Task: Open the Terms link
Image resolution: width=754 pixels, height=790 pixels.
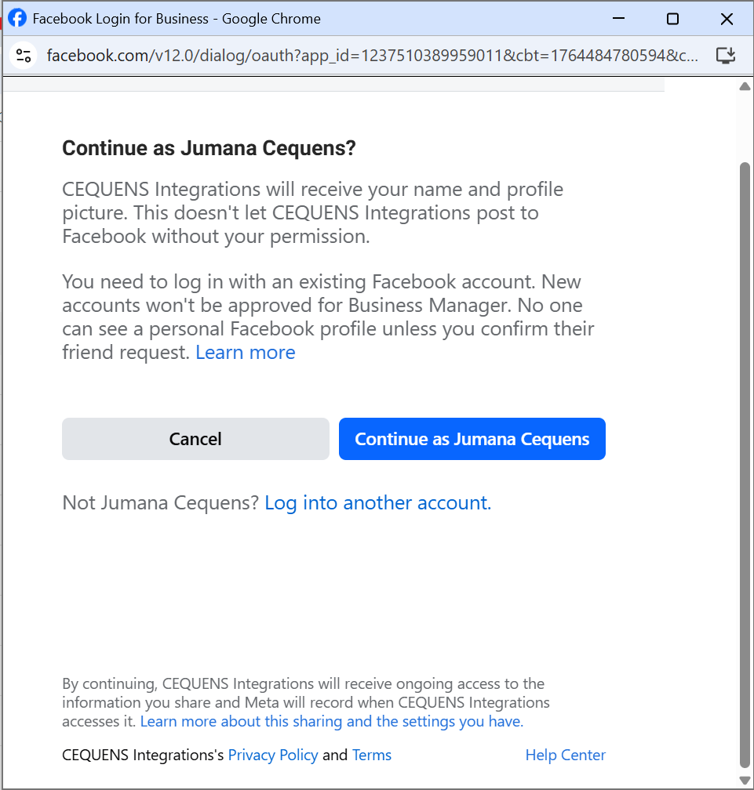Action: point(371,755)
